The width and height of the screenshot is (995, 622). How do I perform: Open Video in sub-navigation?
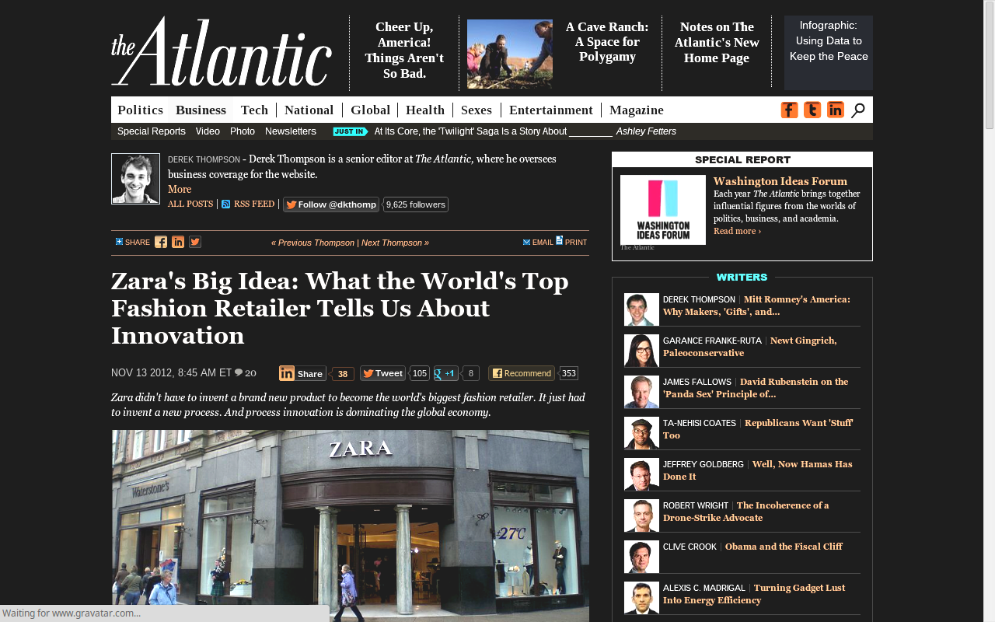tap(208, 131)
